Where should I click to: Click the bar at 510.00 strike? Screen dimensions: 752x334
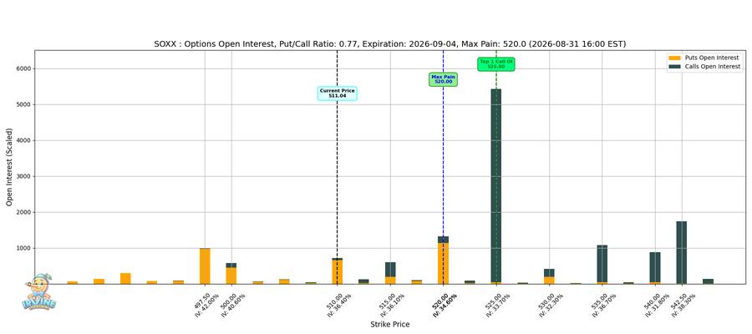click(x=338, y=271)
